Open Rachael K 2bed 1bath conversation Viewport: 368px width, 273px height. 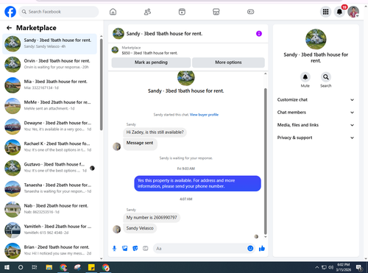point(50,147)
